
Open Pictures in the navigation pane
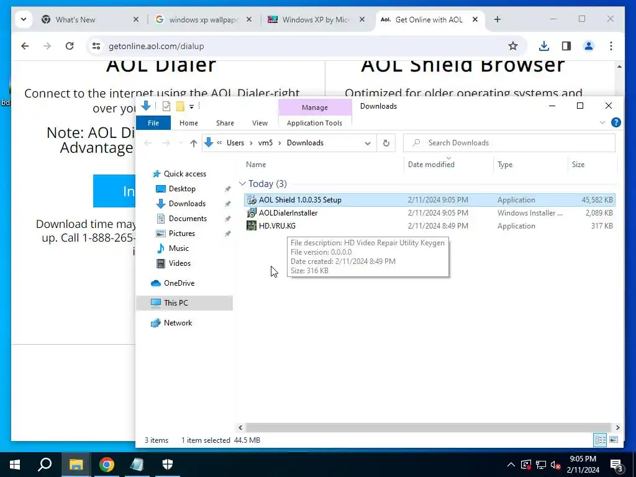tap(182, 234)
